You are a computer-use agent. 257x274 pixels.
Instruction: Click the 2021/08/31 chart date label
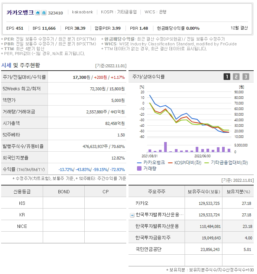click(150, 156)
